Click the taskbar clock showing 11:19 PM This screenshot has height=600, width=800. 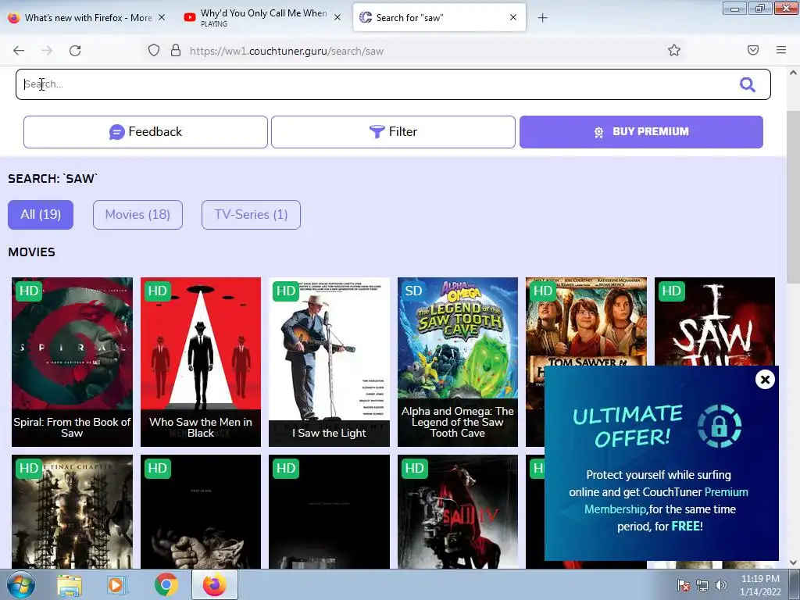760,585
